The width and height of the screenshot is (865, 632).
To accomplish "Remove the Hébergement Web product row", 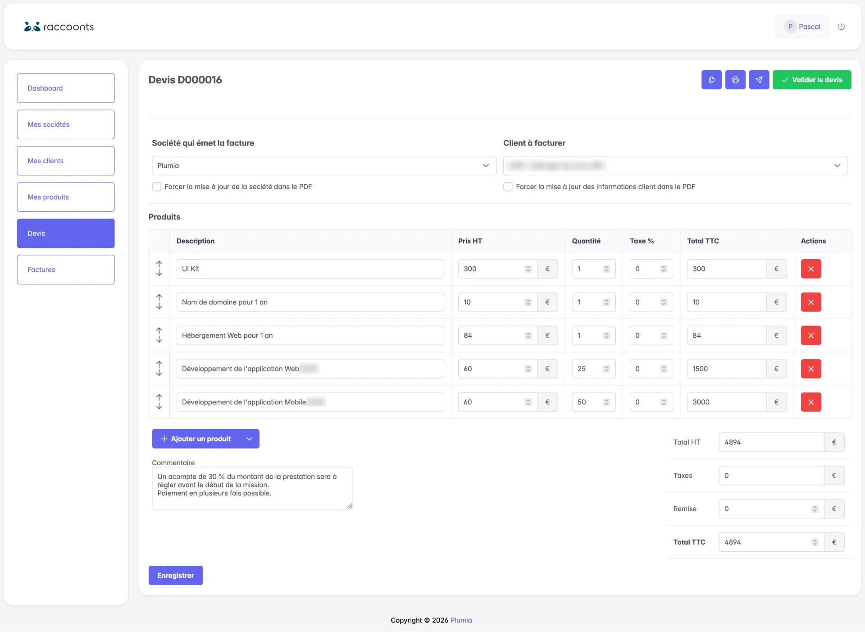I will point(811,335).
